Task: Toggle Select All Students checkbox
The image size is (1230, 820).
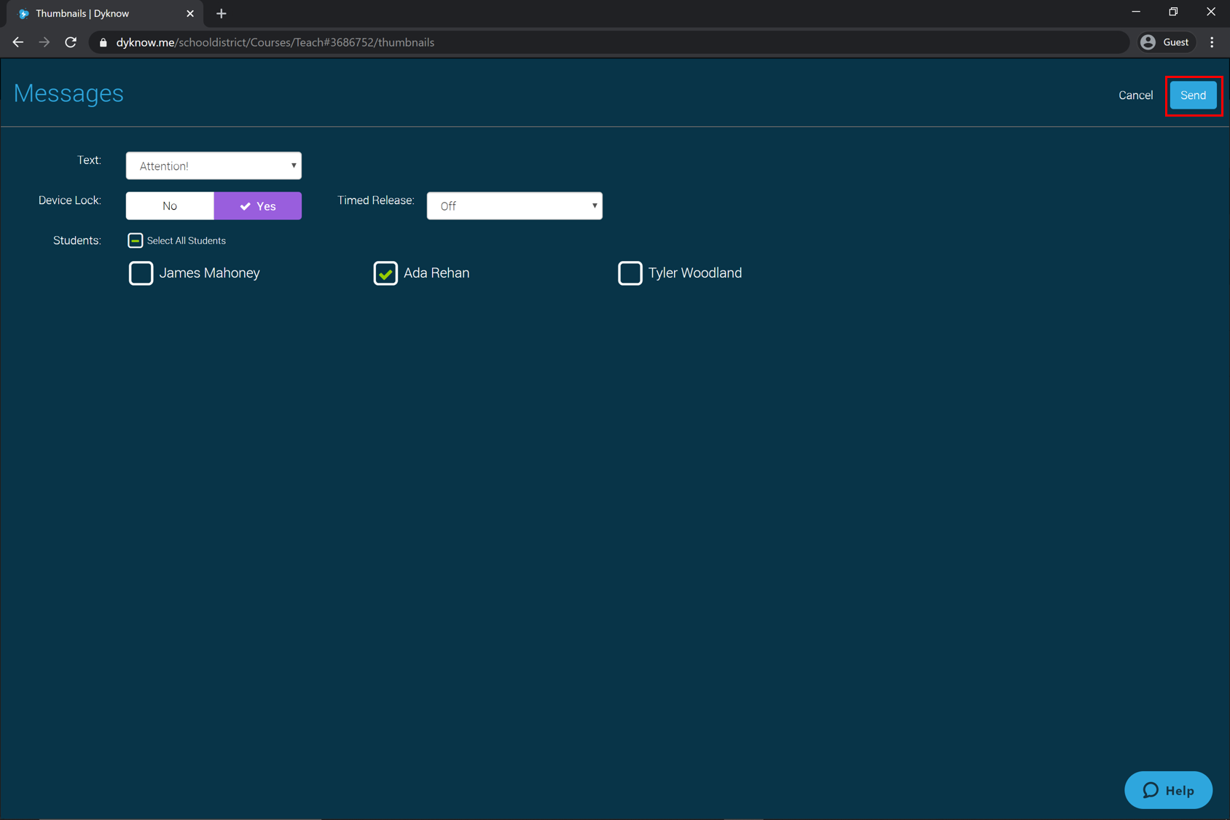Action: (x=136, y=241)
